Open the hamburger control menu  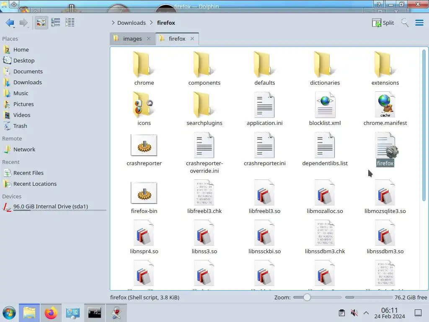click(419, 23)
